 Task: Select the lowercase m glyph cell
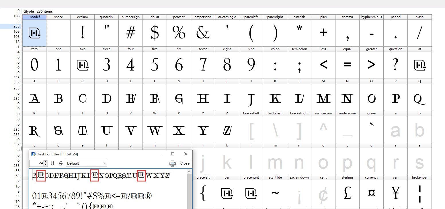tap(275, 159)
